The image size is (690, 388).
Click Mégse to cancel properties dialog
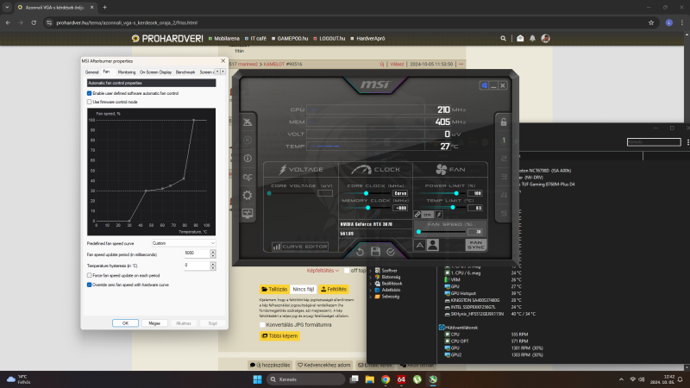click(154, 322)
